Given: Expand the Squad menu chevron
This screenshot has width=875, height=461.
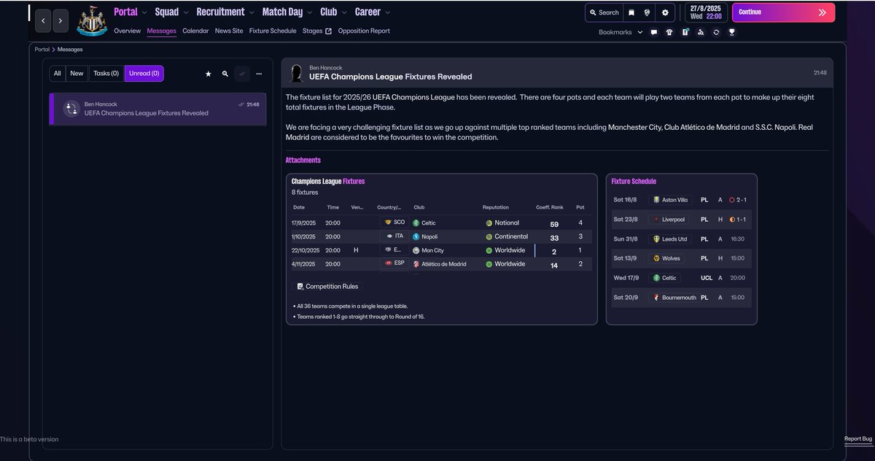Looking at the screenshot, I should point(186,12).
